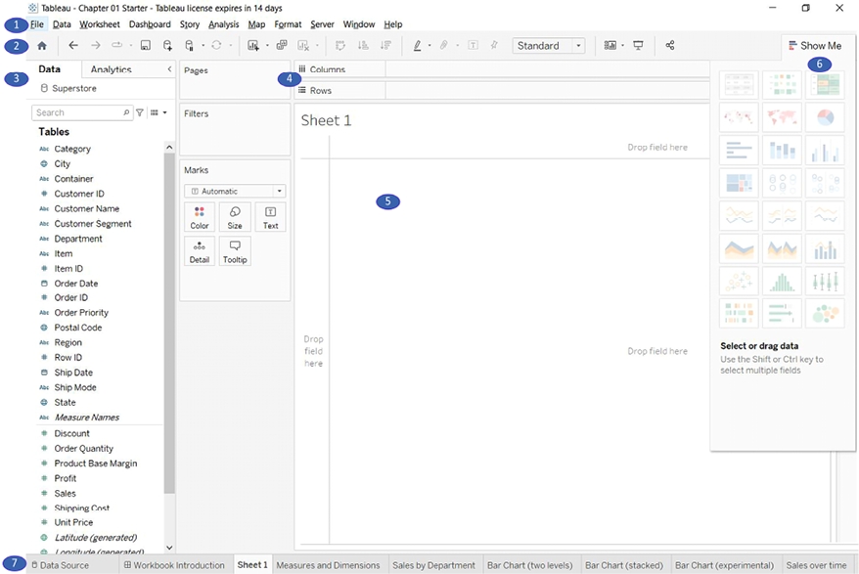Go to the Data Source page
The image size is (859, 574).
pos(61,564)
